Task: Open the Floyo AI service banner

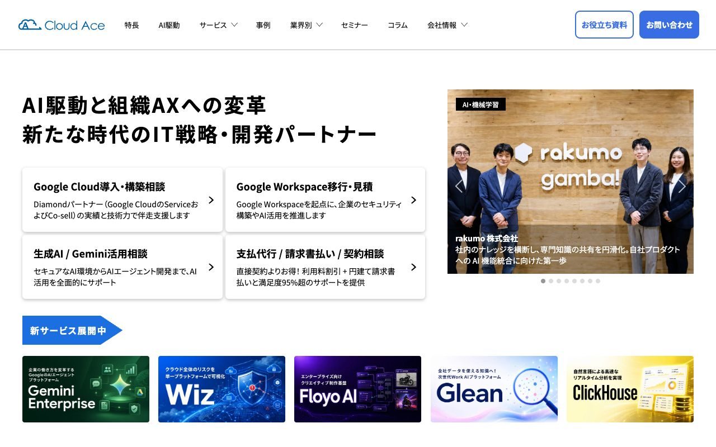Action: coord(357,389)
